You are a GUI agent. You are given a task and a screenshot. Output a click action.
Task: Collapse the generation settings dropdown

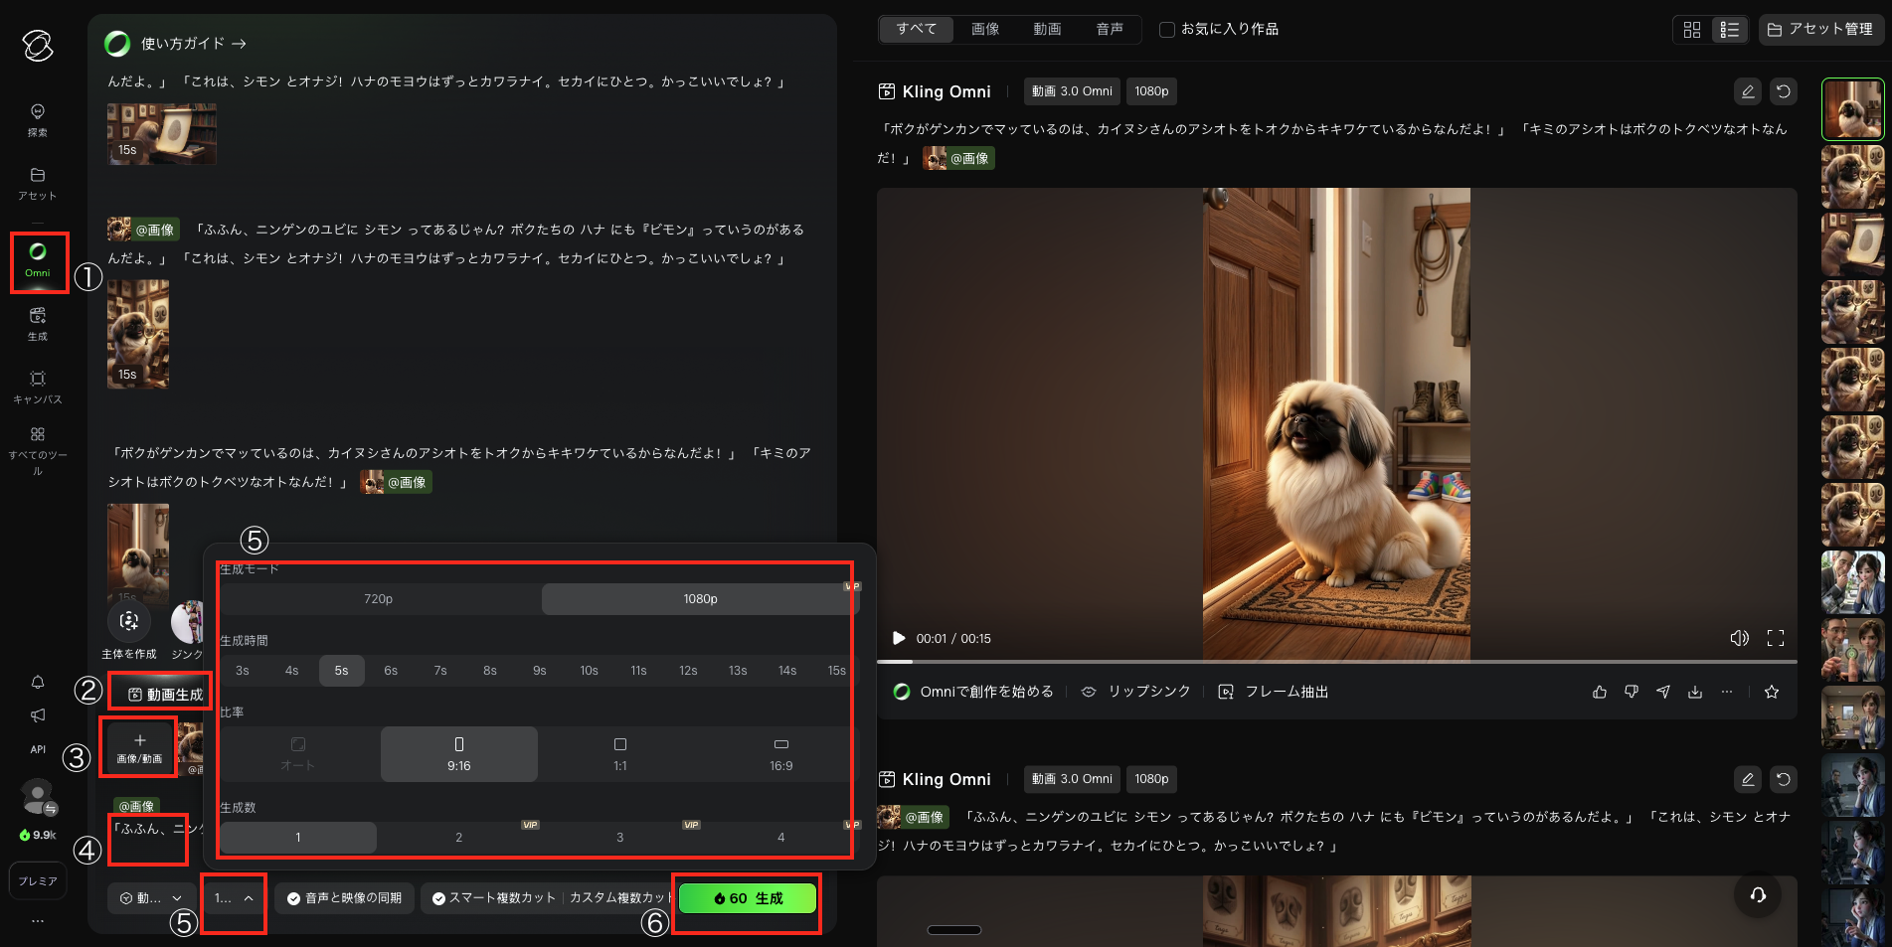(234, 898)
